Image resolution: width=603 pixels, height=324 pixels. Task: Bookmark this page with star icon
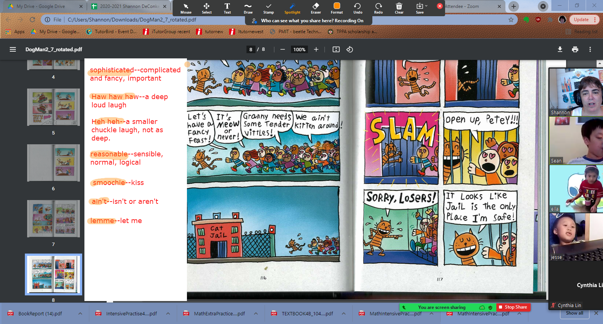pos(511,20)
